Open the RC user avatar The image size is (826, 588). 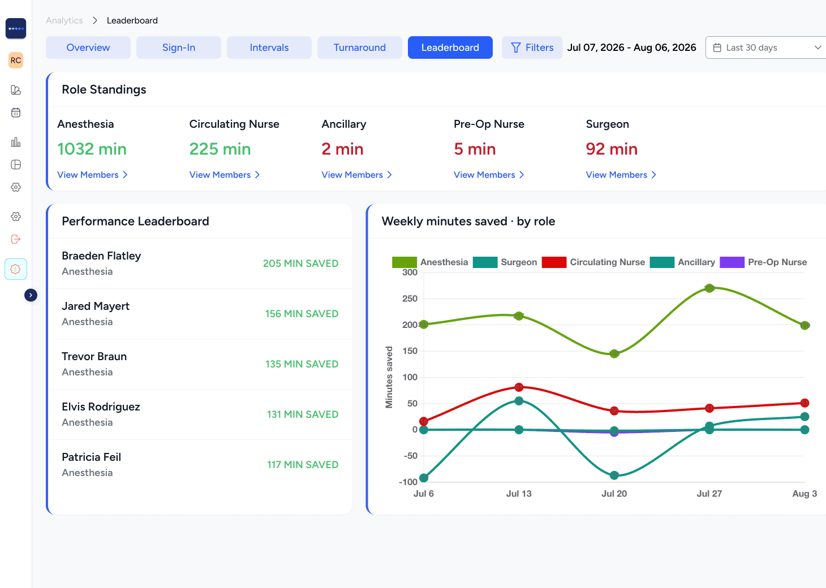tap(16, 60)
